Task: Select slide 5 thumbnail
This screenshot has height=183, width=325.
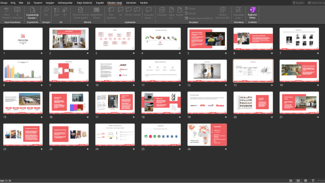Action: pyautogui.click(x=207, y=39)
